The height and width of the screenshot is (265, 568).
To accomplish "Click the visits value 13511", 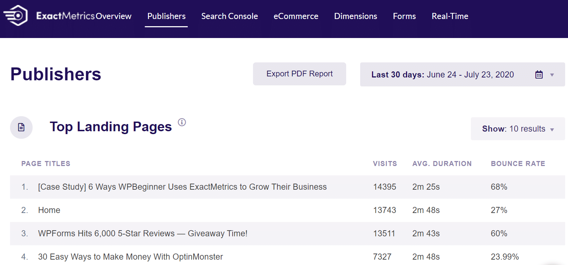I will coord(384,233).
